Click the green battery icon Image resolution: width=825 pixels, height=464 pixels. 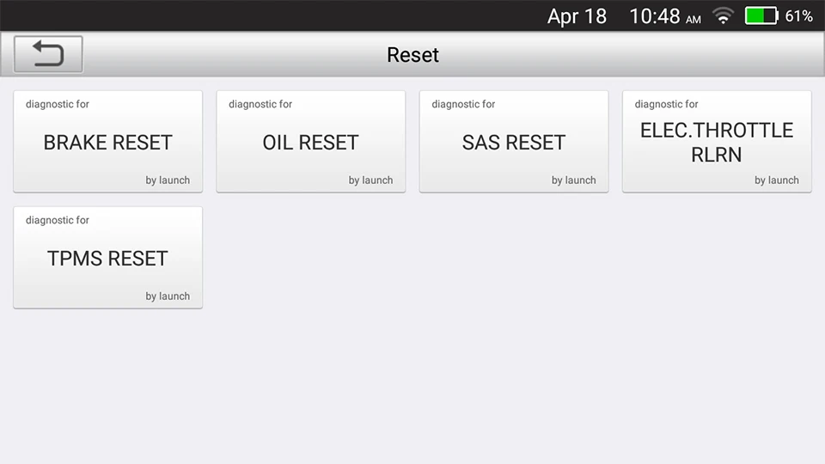pos(761,16)
